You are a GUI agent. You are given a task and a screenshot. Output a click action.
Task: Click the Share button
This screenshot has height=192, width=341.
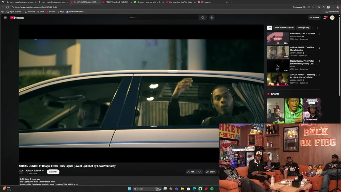click(210, 172)
